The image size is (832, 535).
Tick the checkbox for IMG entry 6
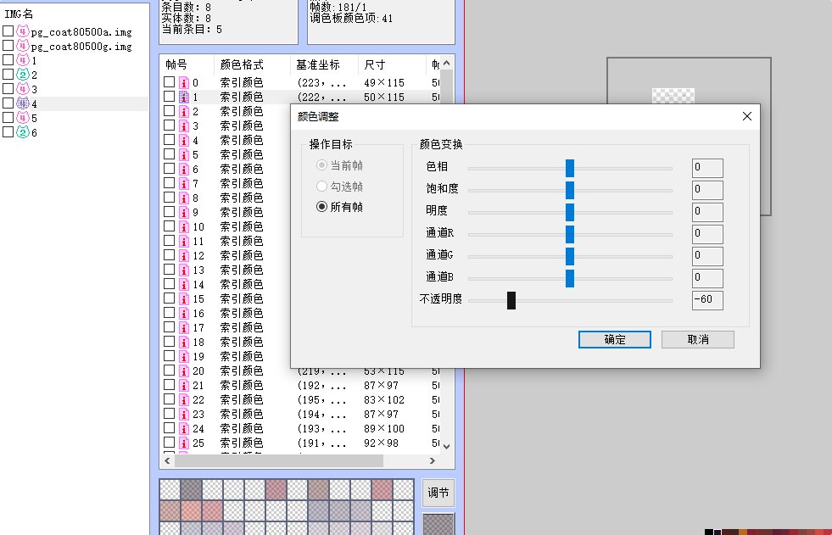pyautogui.click(x=8, y=132)
